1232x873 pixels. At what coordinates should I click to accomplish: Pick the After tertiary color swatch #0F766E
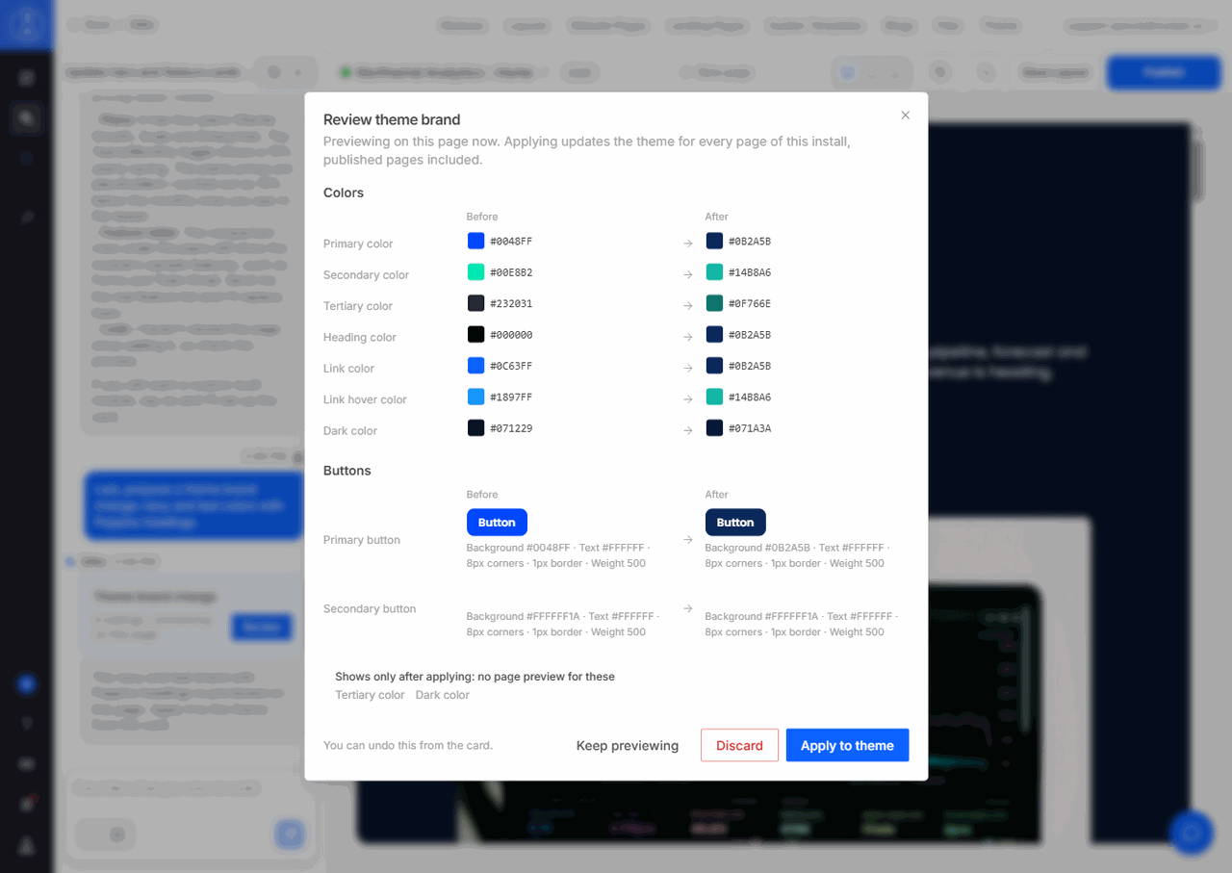714,303
